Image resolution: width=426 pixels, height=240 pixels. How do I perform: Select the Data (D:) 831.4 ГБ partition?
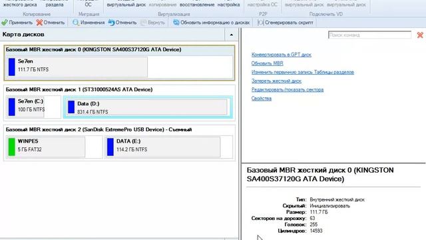coord(147,107)
